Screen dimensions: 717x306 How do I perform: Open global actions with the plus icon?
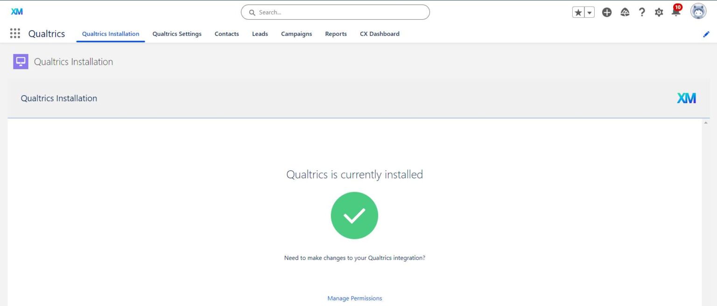[607, 12]
